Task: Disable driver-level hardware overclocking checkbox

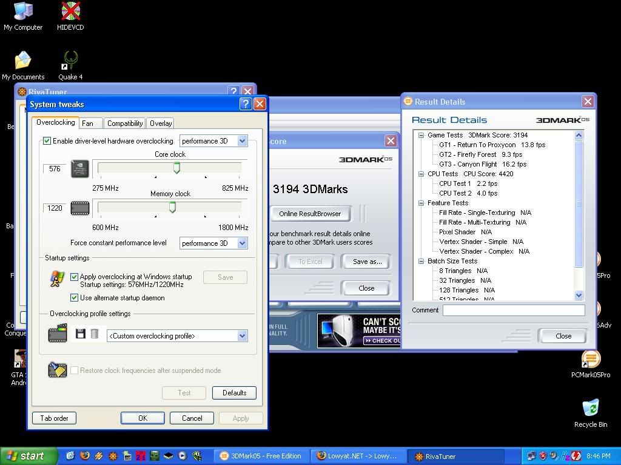Action: click(47, 141)
